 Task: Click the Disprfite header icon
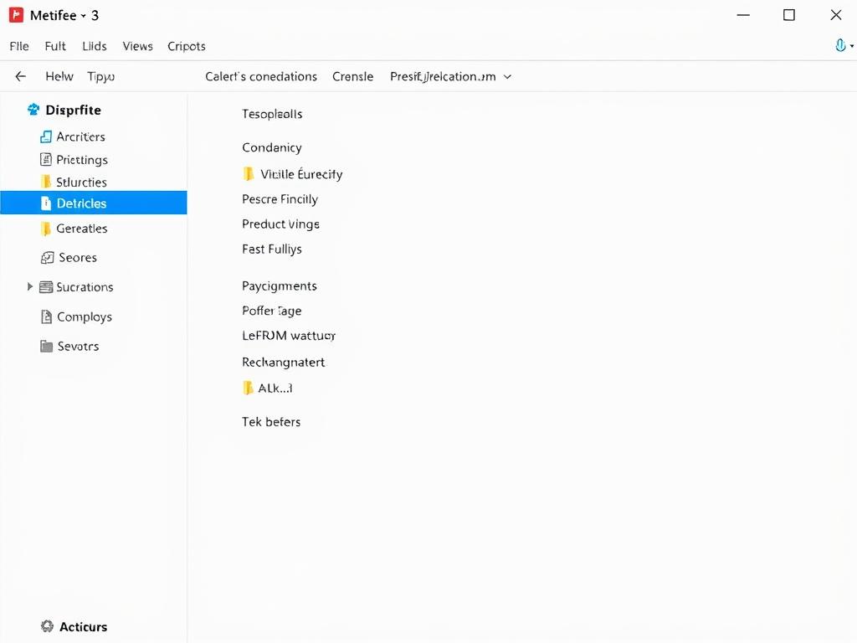click(x=33, y=110)
